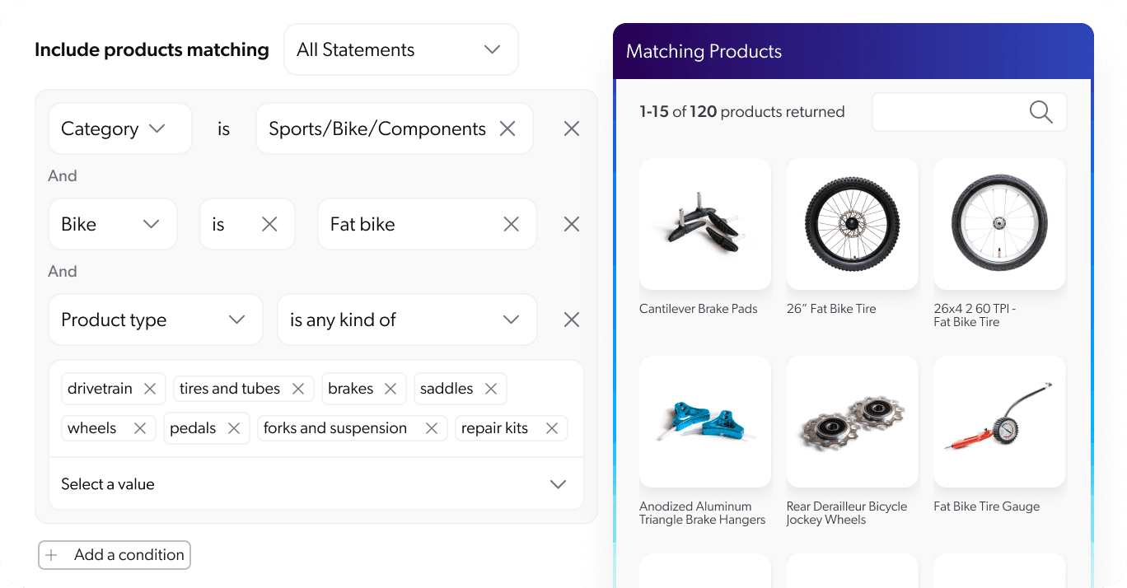This screenshot has height=588, width=1127.
Task: Click the search magnifier icon in Matching Products
Action: coord(1040,112)
